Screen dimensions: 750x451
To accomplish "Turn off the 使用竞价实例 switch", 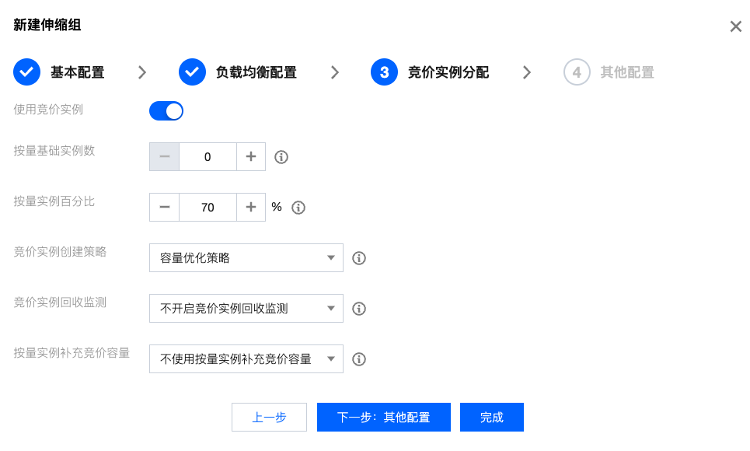I will 166,111.
